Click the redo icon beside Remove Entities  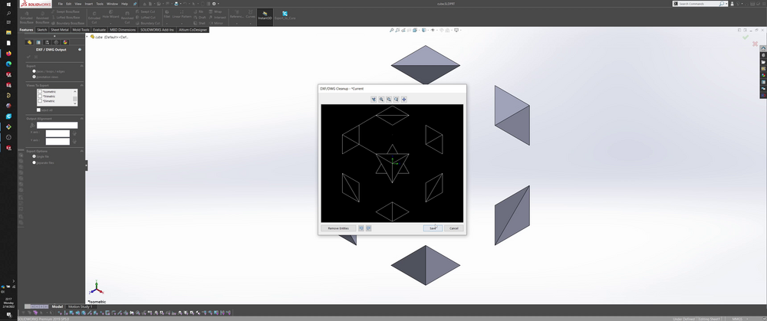(x=369, y=228)
